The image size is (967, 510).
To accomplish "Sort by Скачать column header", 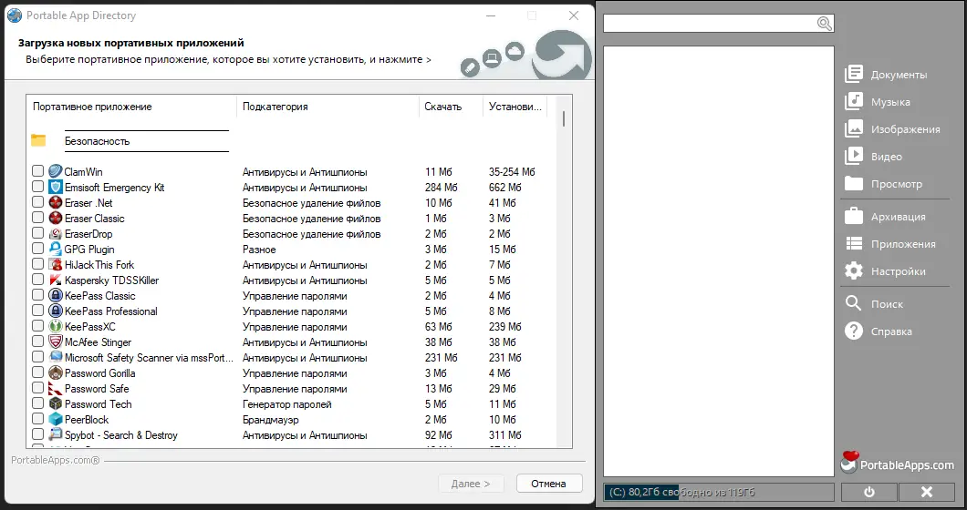I will point(450,106).
